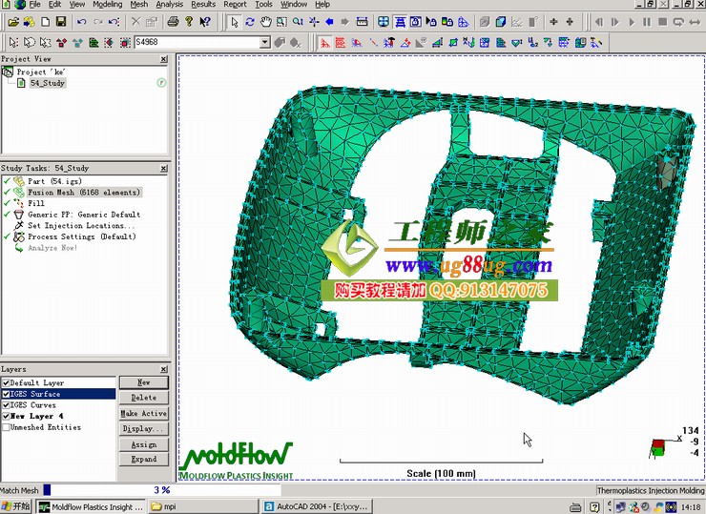Click the Measure ruler icon
706x514 pixels.
tap(362, 22)
